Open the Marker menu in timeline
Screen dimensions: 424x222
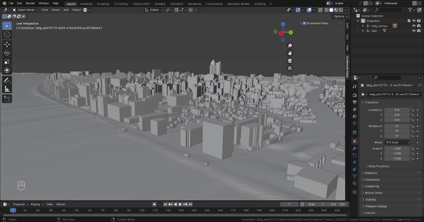61,204
